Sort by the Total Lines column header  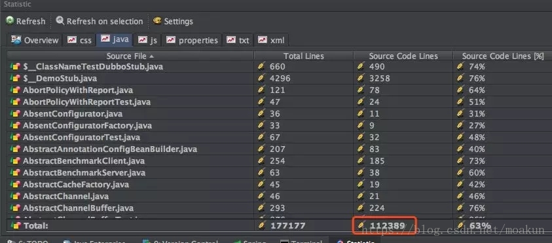[303, 56]
